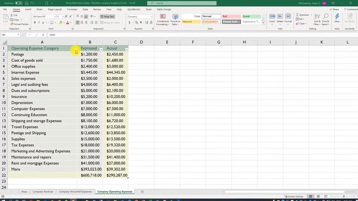Click the yellow Fill Color swatch
This screenshot has width=358, height=201.
pyautogui.click(x=60, y=22)
